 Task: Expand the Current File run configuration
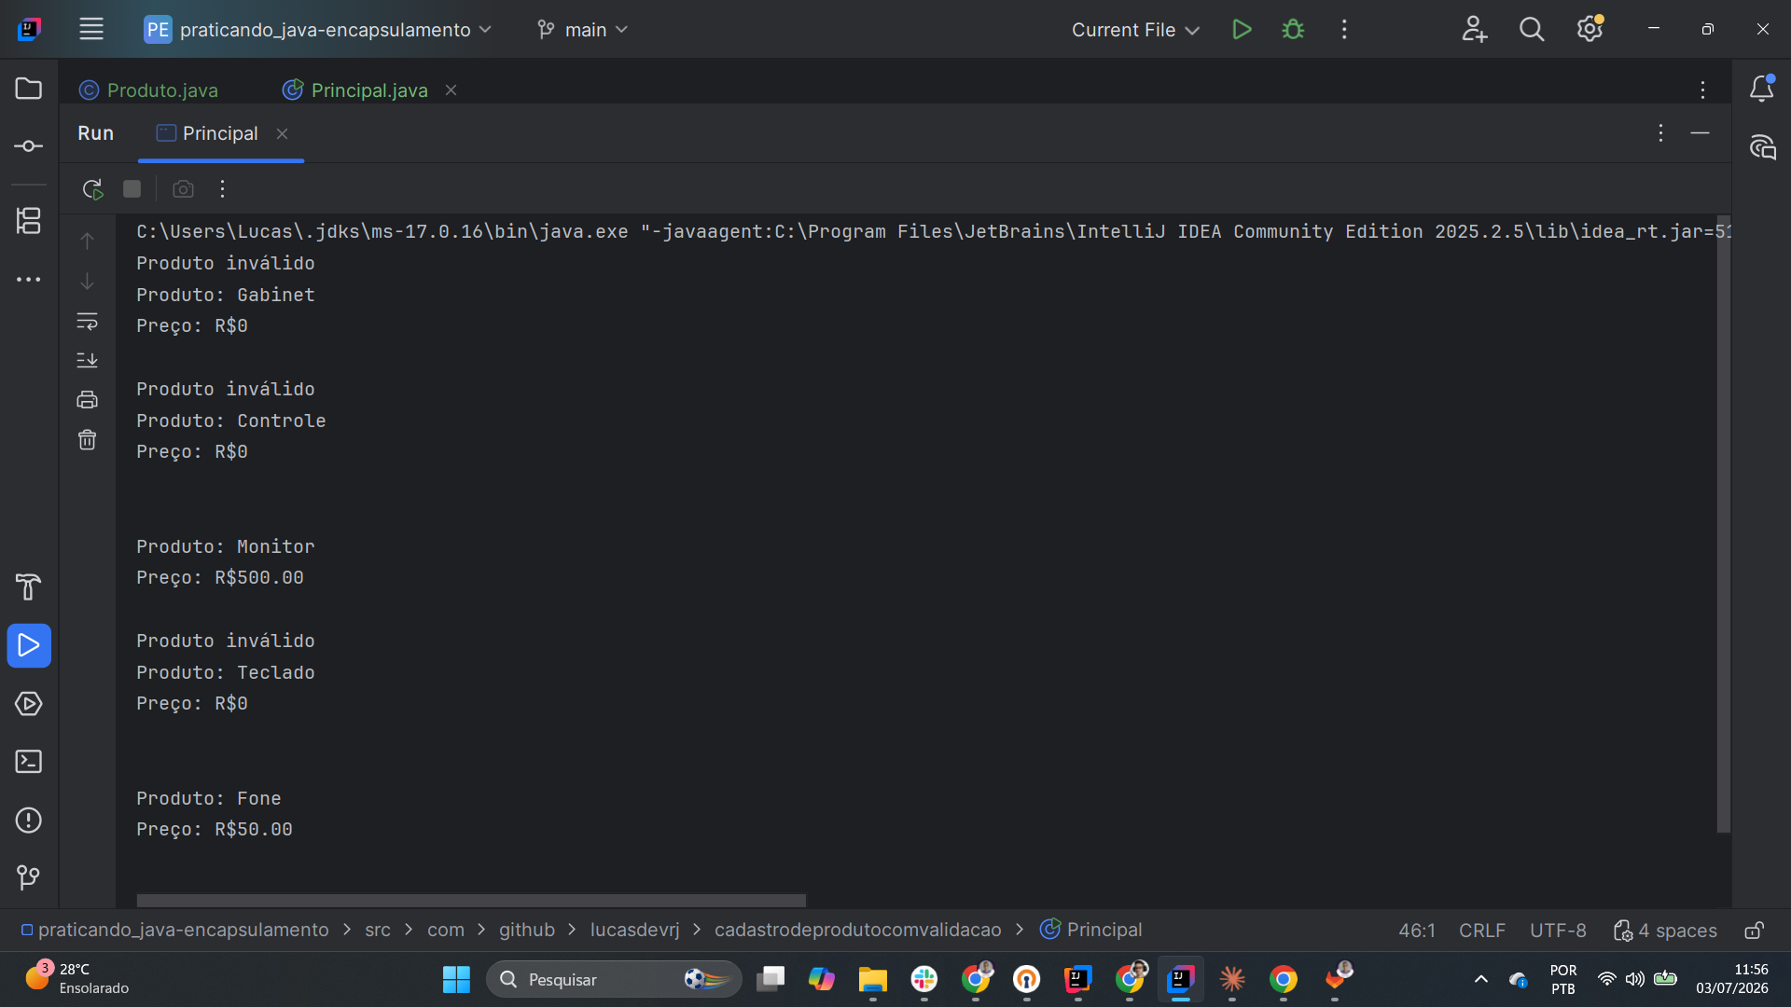1135,30
